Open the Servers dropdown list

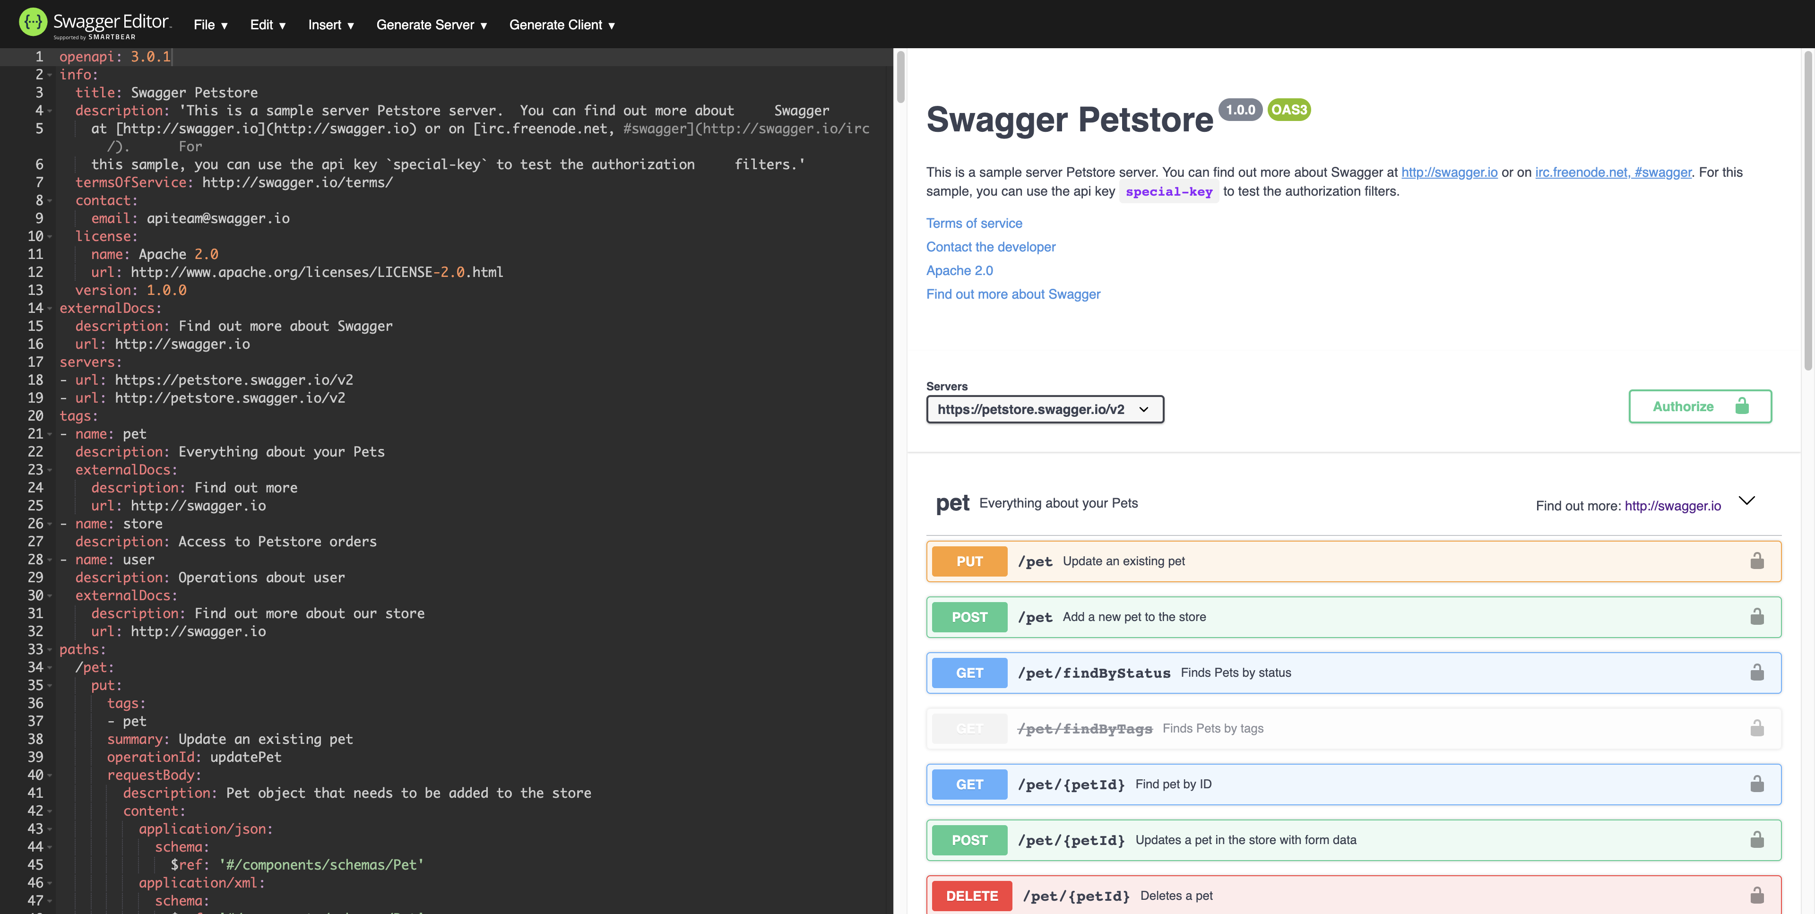click(1044, 409)
